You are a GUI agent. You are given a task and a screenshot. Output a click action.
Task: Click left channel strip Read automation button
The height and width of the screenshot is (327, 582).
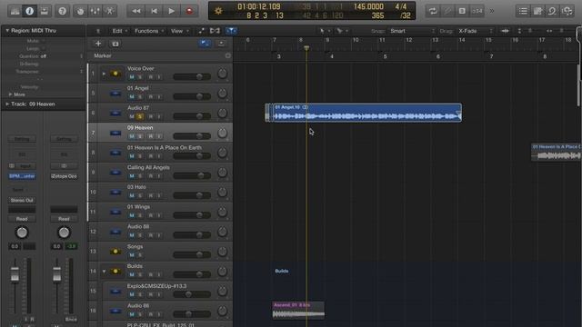22,219
